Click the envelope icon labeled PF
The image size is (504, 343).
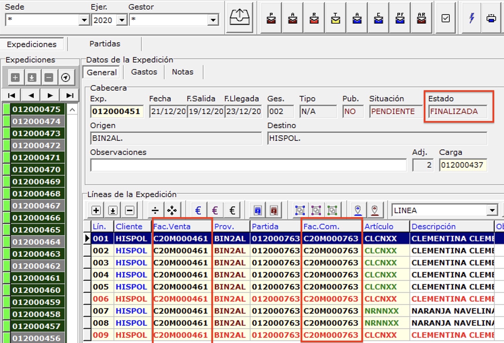point(400,18)
